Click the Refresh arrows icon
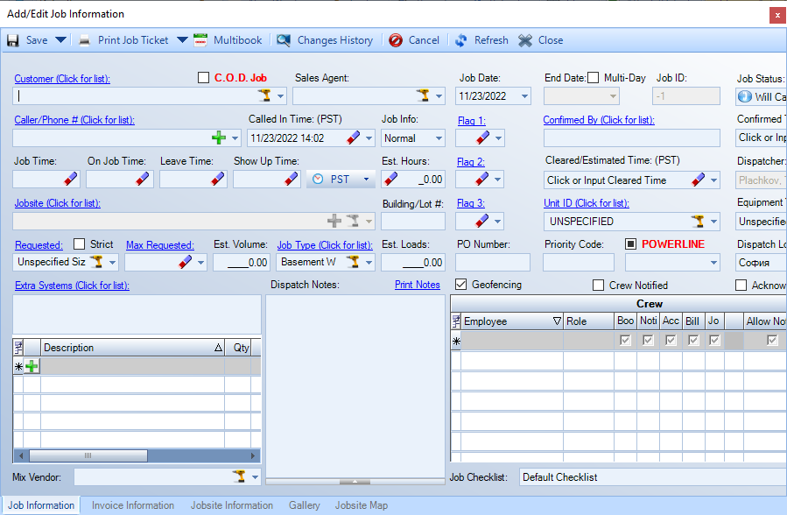787x515 pixels. [460, 40]
